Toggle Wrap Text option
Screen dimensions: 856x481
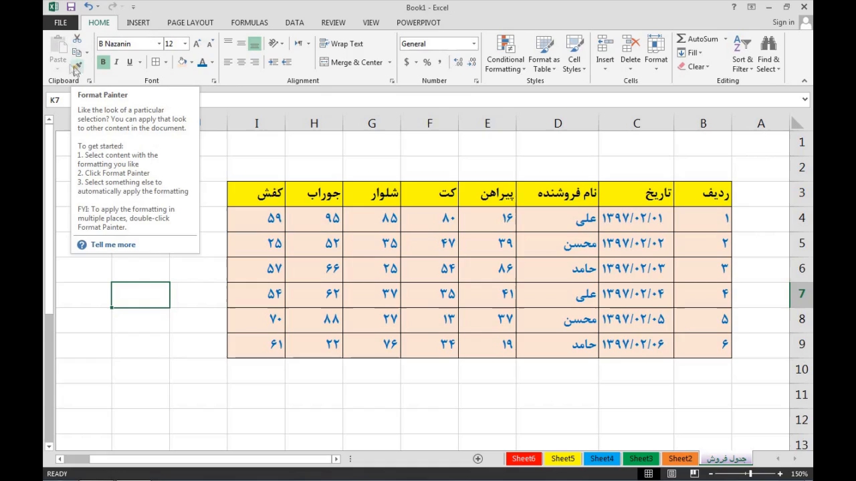coord(341,43)
